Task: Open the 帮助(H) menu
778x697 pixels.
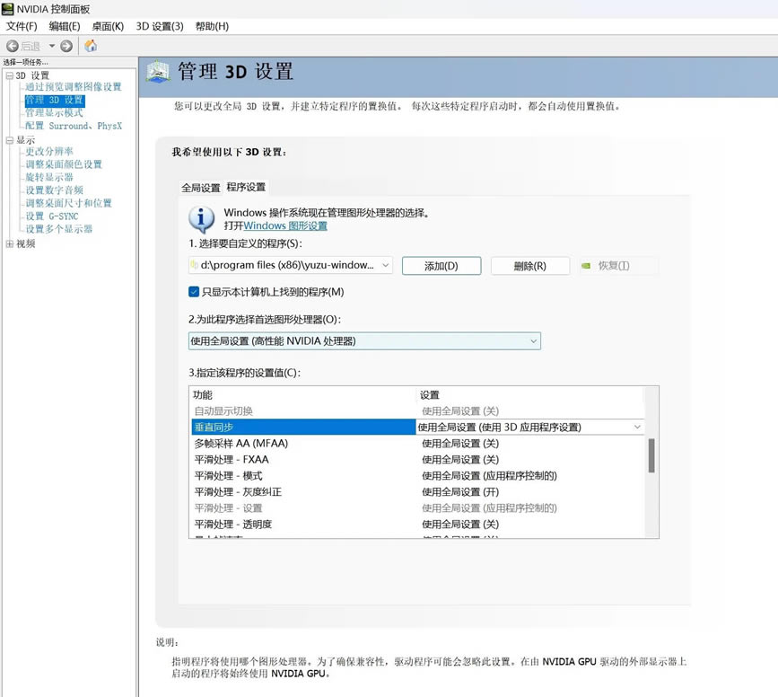Action: [x=212, y=26]
